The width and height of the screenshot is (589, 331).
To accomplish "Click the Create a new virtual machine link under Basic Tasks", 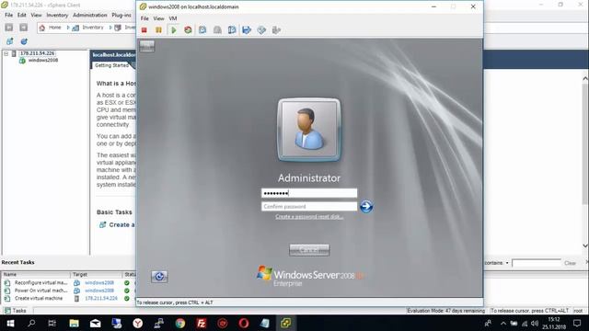I will (x=121, y=224).
